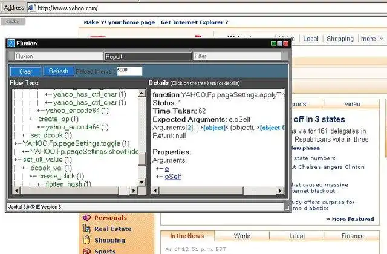
Task: Click Flow Tree horizontal scroll right arrow
Action: (x=134, y=190)
